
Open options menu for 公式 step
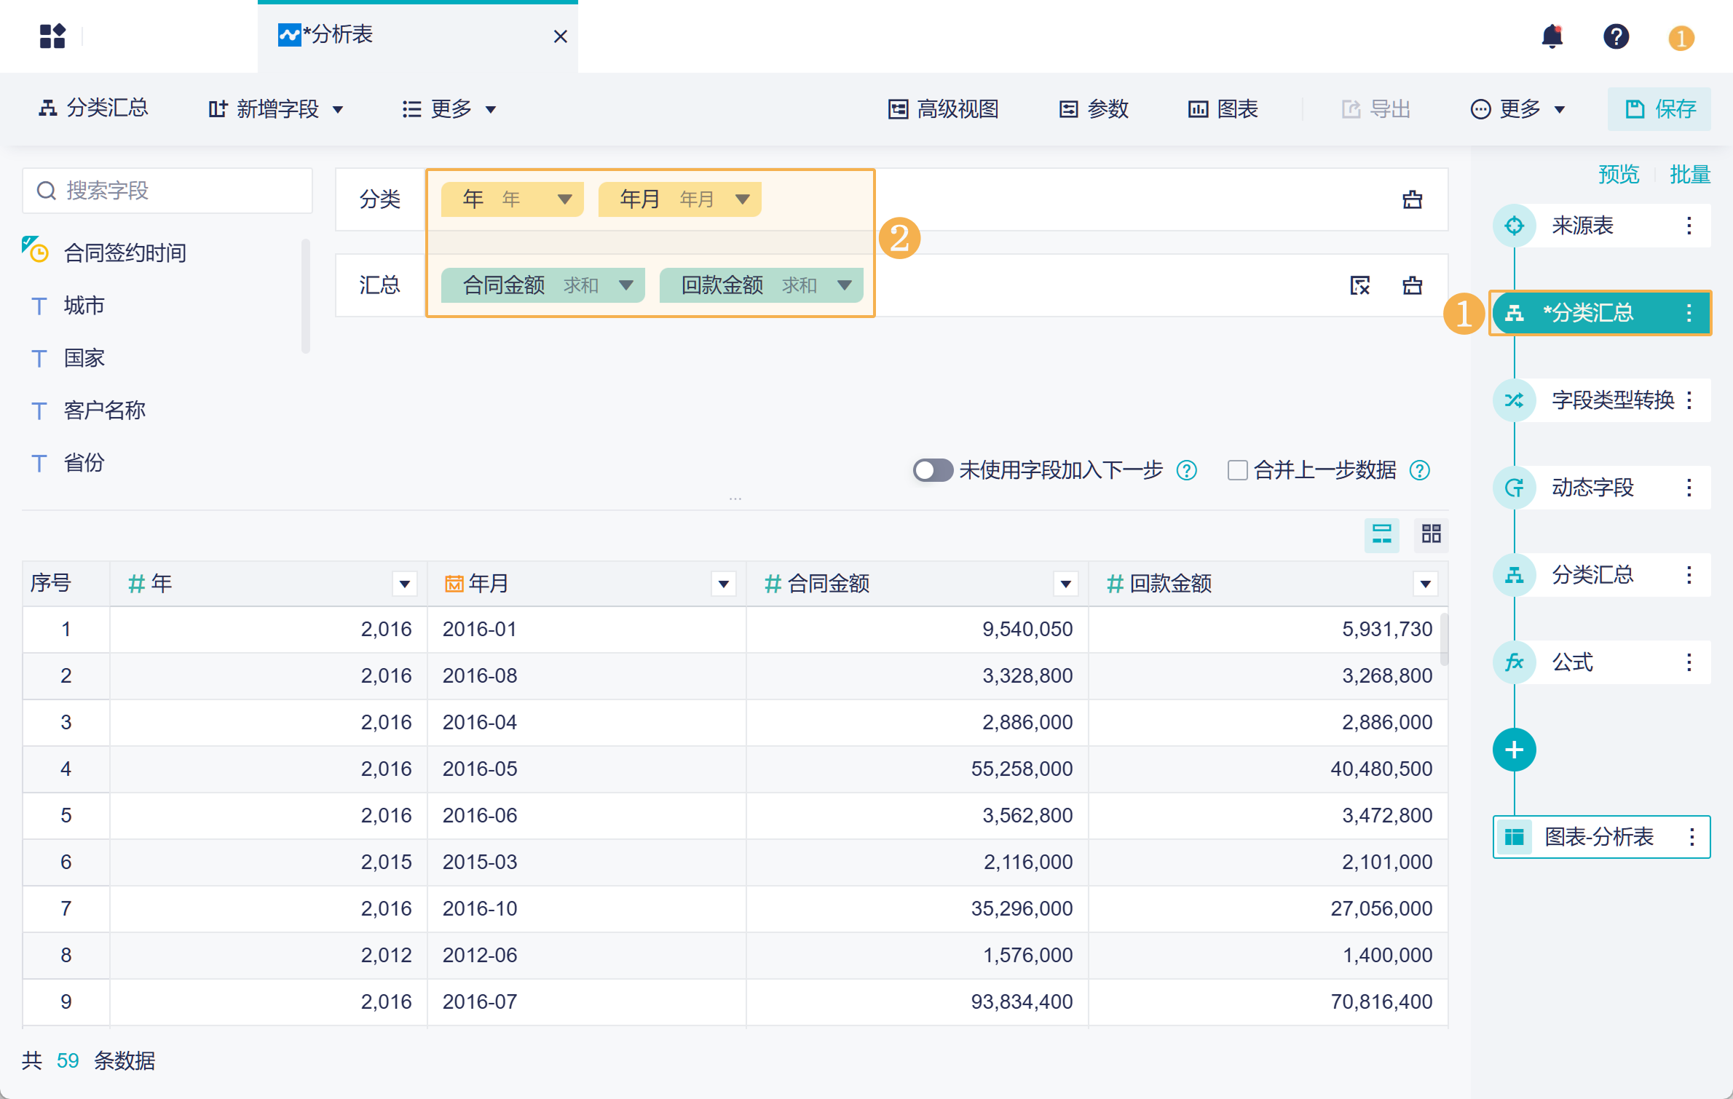(1689, 662)
